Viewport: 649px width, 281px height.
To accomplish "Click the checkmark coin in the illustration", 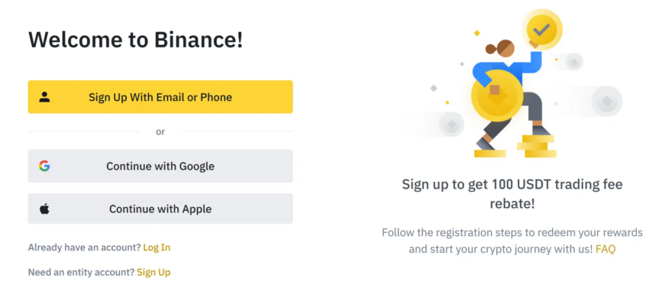I will click(x=541, y=30).
